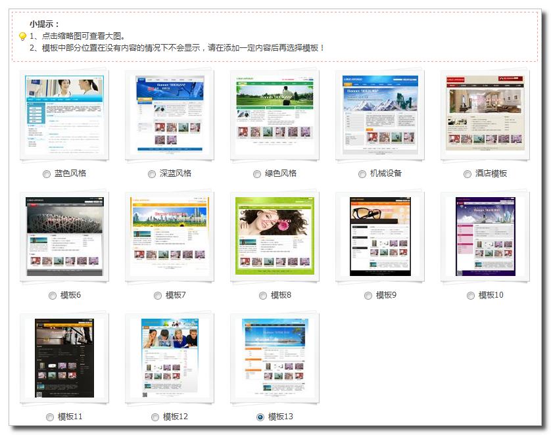Screen dimensions: 551x435
Task: Click the 蓝色风格 label text
Action: coord(70,173)
